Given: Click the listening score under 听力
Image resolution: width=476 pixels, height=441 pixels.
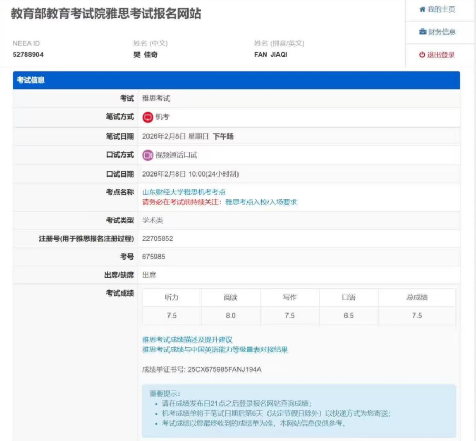Looking at the screenshot, I should (172, 316).
